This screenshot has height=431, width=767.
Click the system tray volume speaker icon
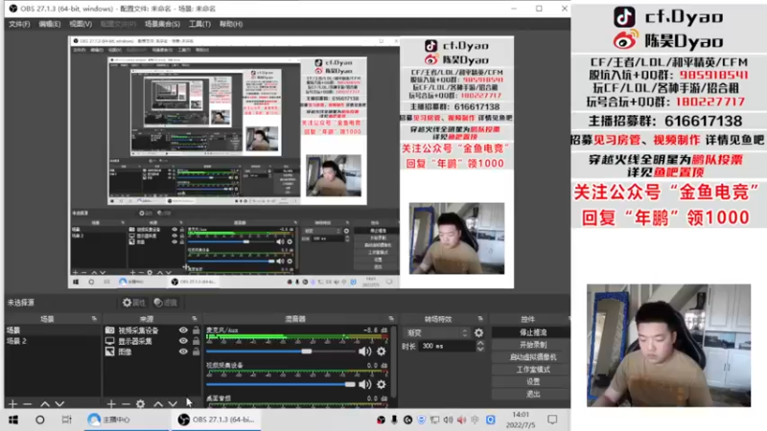coord(448,420)
